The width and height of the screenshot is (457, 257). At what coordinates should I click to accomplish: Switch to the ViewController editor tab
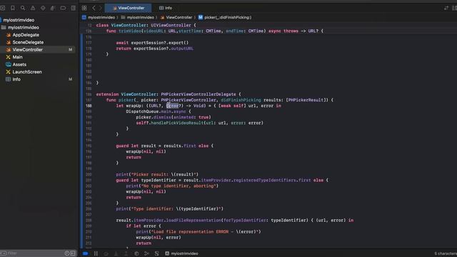point(129,8)
